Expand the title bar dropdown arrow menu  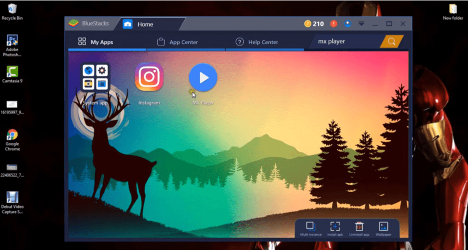tap(361, 24)
